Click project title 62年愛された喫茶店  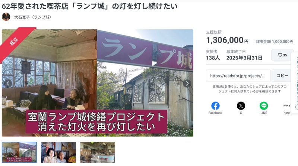(89, 6)
